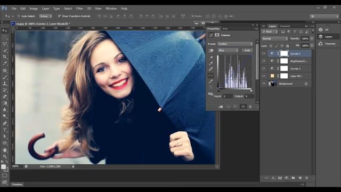Select the Clone Stamp tool
Viewport: 341px width, 192px height.
(5, 83)
